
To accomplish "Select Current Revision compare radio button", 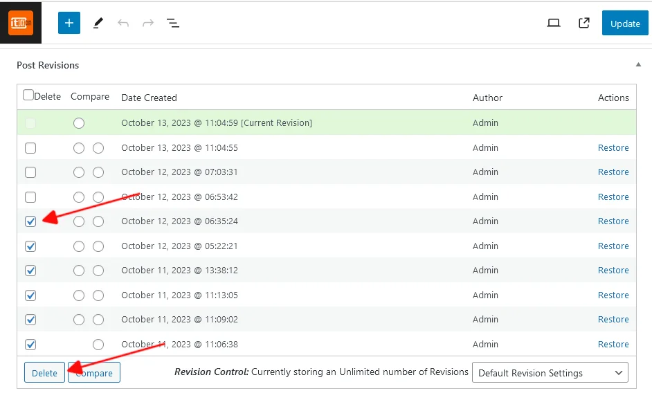I will click(x=79, y=123).
